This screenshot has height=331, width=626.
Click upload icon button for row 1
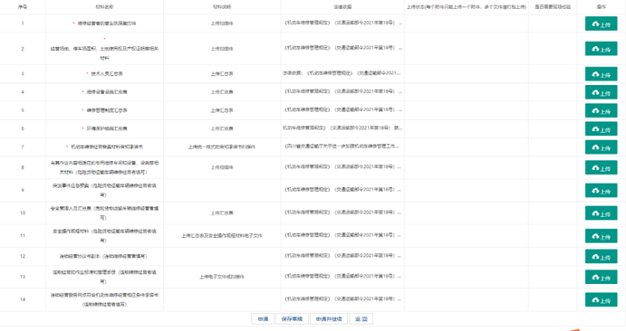[601, 24]
